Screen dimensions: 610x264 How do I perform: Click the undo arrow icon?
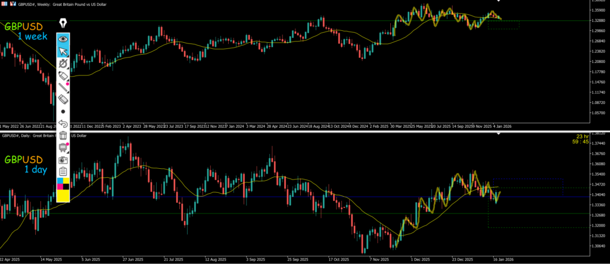coord(63,124)
